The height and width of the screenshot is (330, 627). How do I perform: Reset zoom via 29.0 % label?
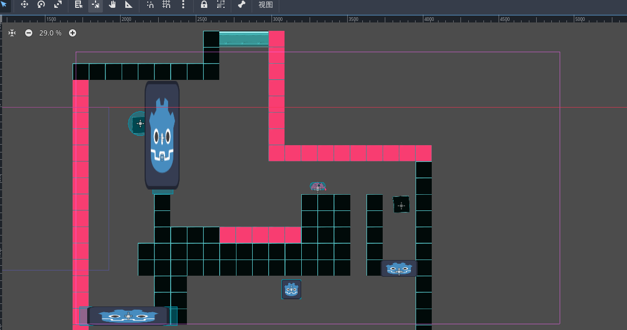coord(50,33)
